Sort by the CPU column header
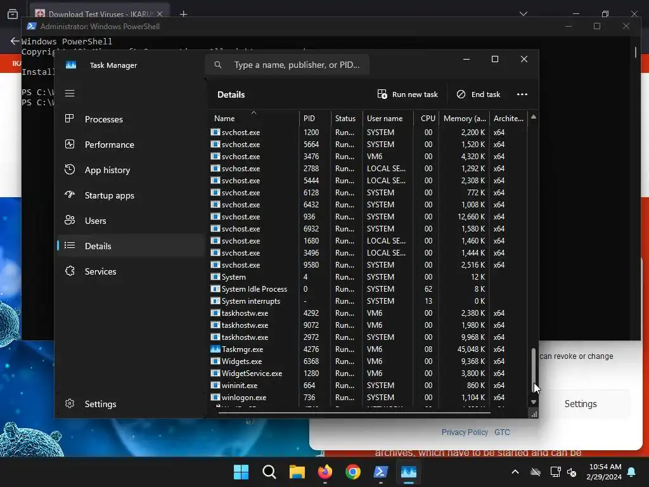 point(427,118)
